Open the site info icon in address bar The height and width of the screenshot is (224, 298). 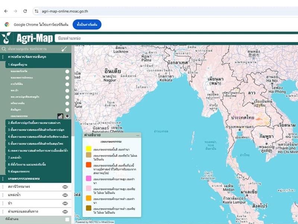pyautogui.click(x=37, y=11)
